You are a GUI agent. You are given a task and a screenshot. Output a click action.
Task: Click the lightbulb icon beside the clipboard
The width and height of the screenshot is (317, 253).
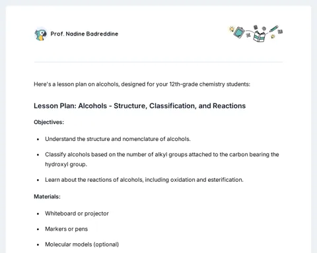(231, 29)
